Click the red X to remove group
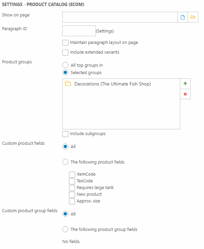Screen dimensions: 204x249 coord(185,94)
